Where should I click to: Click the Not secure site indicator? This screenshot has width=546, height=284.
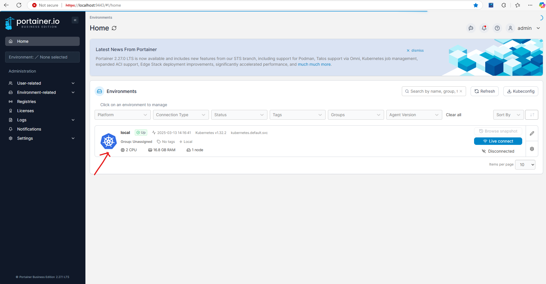coord(45,5)
